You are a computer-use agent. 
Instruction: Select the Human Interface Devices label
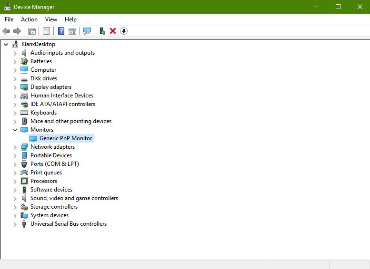pyautogui.click(x=62, y=96)
